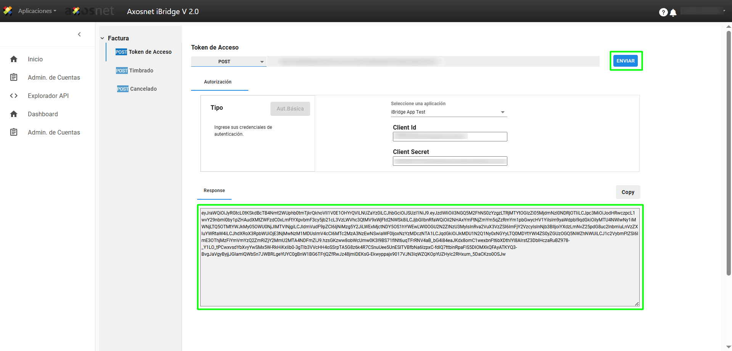Image resolution: width=732 pixels, height=351 pixels.
Task: Open the user account dropdown arrow
Action: tap(724, 11)
